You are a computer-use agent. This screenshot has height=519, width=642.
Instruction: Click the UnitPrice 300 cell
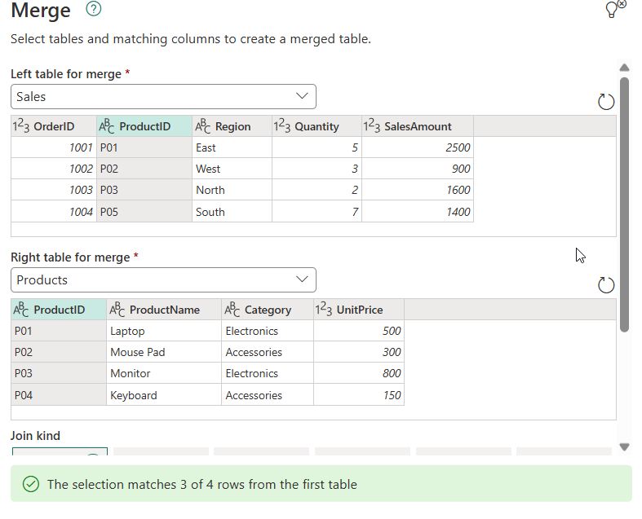point(359,352)
